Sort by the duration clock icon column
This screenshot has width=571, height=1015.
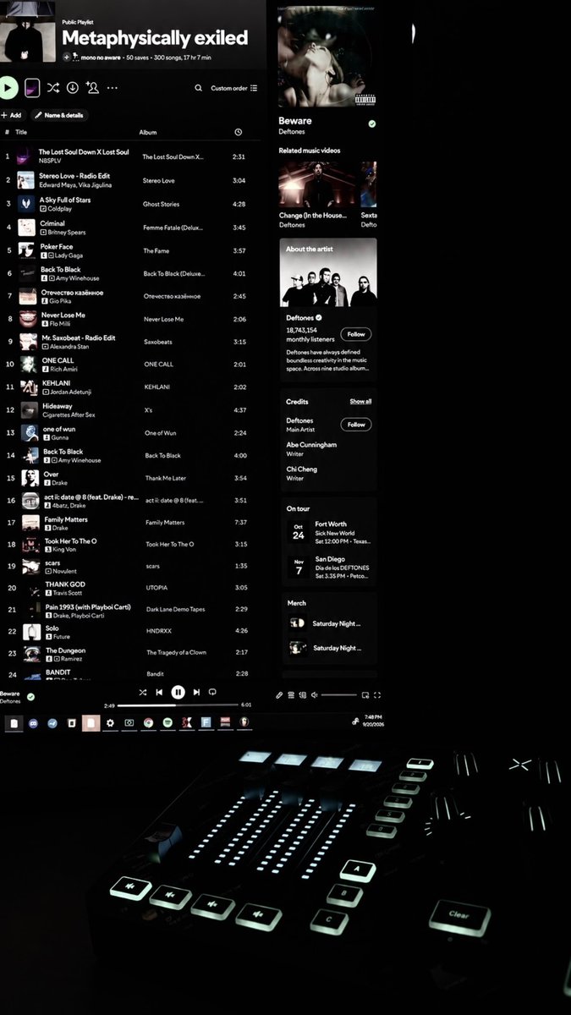click(x=239, y=133)
